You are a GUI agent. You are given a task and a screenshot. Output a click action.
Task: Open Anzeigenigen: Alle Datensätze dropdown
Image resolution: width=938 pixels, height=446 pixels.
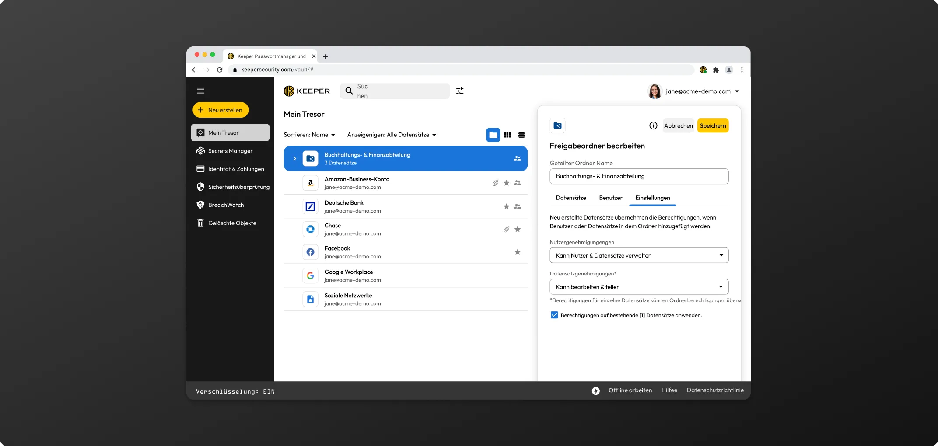point(392,135)
